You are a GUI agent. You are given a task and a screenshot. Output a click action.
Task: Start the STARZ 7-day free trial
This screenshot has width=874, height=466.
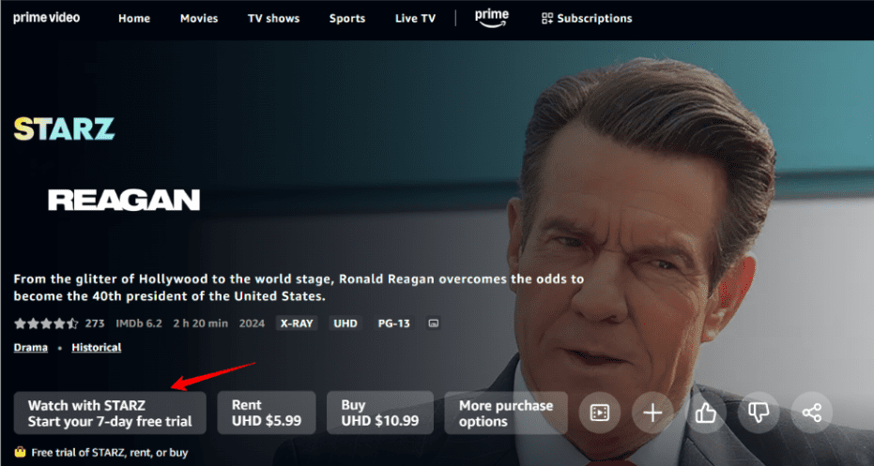(x=110, y=413)
